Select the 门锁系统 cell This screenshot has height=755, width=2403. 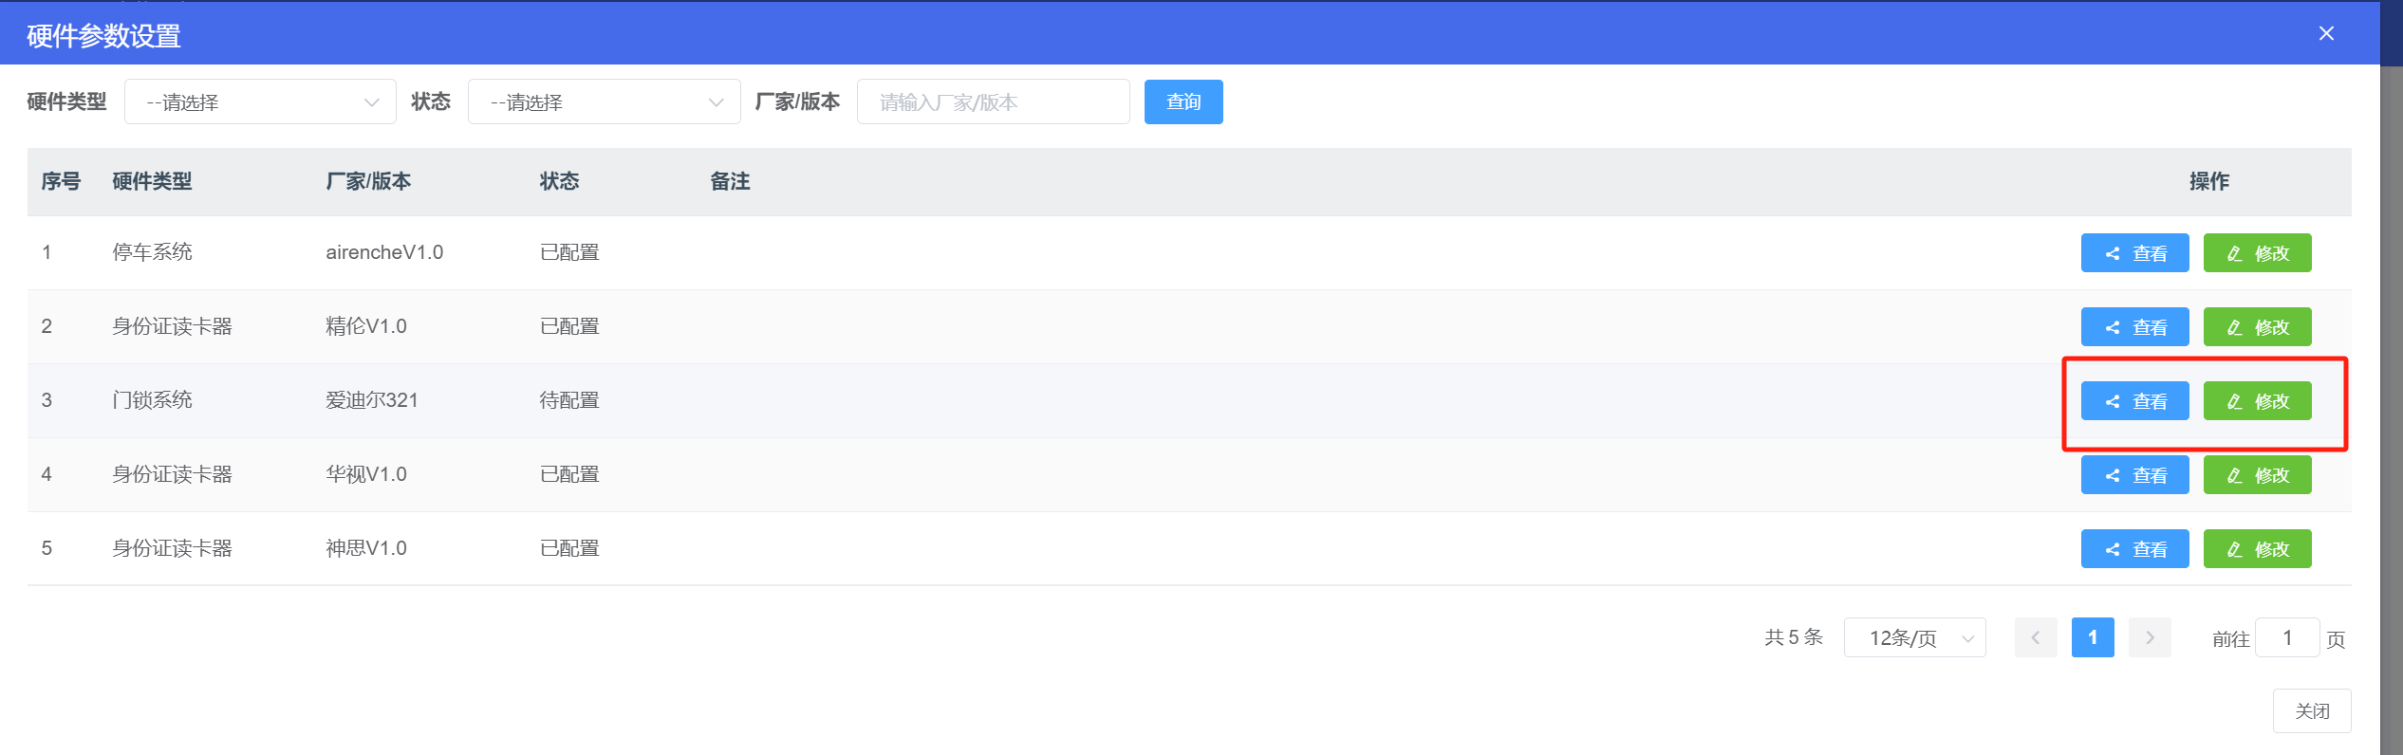tap(152, 400)
